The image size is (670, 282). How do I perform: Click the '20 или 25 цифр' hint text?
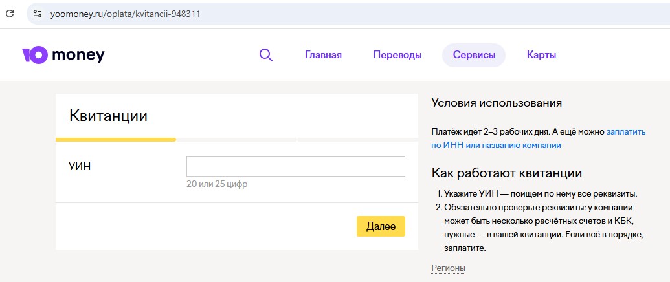coord(216,184)
